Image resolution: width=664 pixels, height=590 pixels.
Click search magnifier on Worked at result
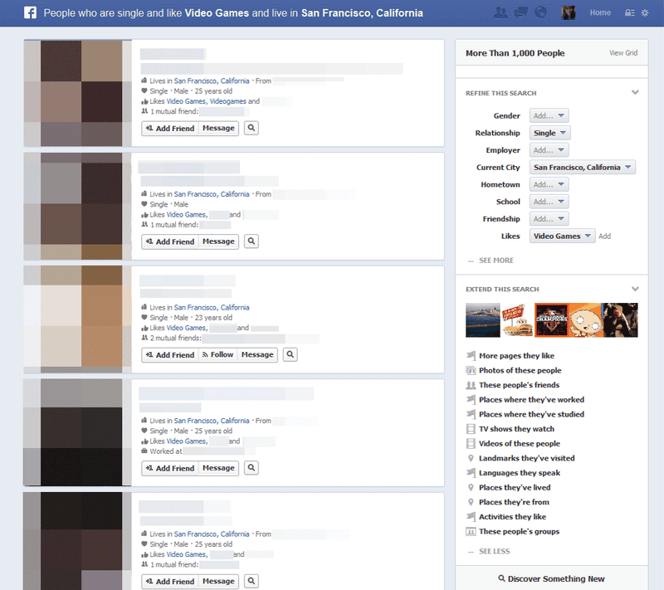251,468
